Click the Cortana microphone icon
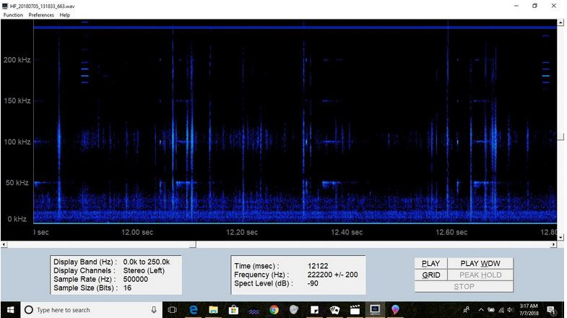This screenshot has width=567, height=318. pyautogui.click(x=154, y=310)
